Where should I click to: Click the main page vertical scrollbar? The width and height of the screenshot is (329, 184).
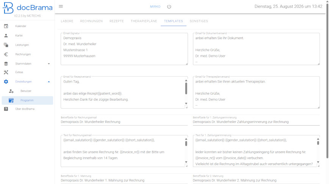click(x=327, y=81)
